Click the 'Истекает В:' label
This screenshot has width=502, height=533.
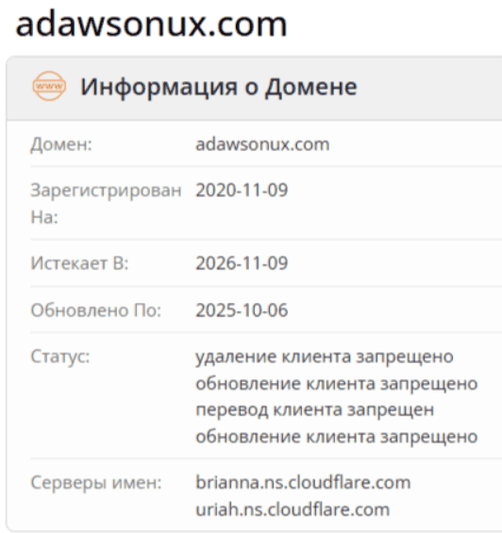click(79, 263)
